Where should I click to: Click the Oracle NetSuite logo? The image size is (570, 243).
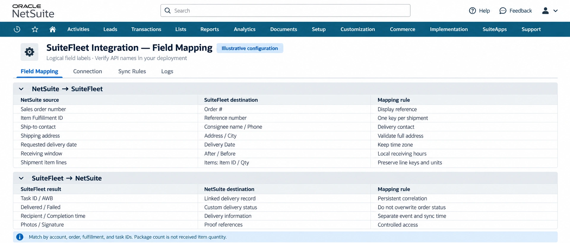click(x=33, y=11)
